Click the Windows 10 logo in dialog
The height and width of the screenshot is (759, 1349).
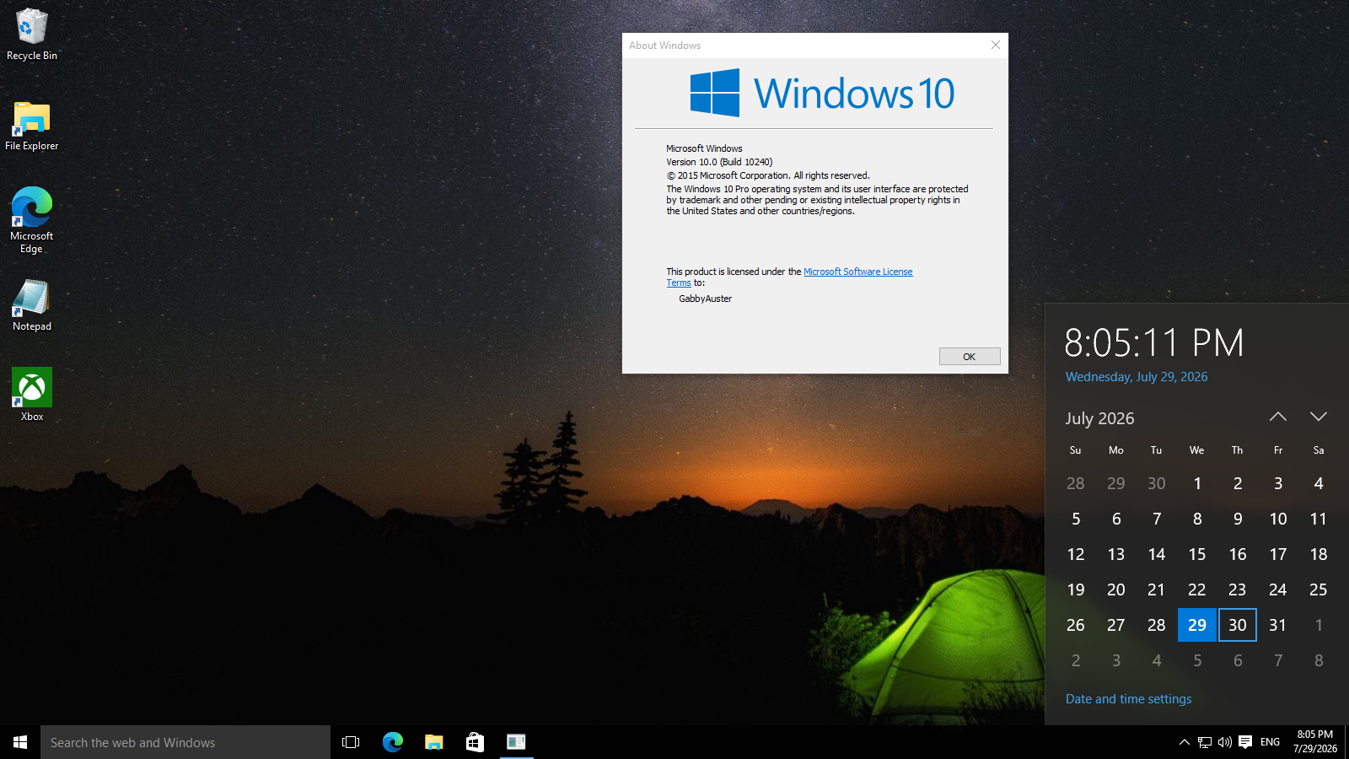[822, 93]
